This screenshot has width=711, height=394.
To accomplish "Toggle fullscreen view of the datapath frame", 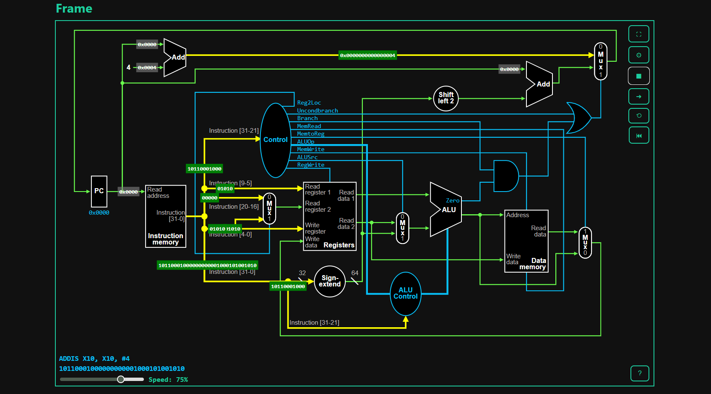I will click(638, 34).
